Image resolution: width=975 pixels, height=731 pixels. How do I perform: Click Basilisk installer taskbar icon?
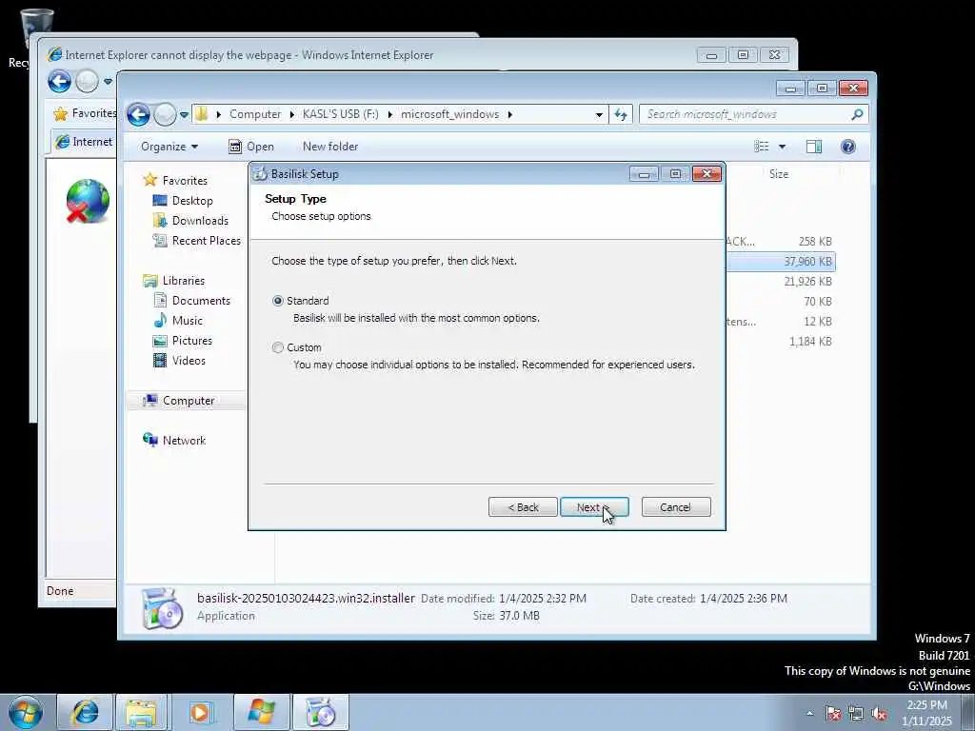click(321, 712)
